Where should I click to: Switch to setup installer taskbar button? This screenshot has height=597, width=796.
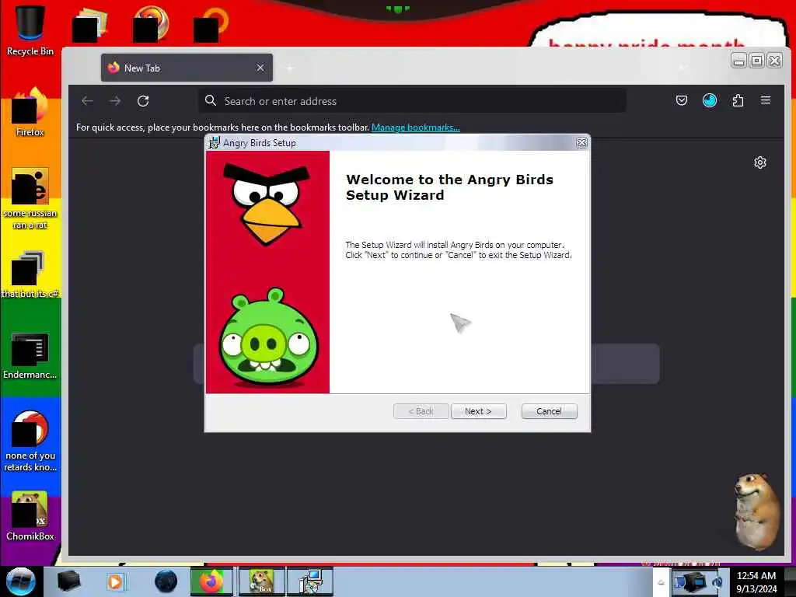point(310,581)
